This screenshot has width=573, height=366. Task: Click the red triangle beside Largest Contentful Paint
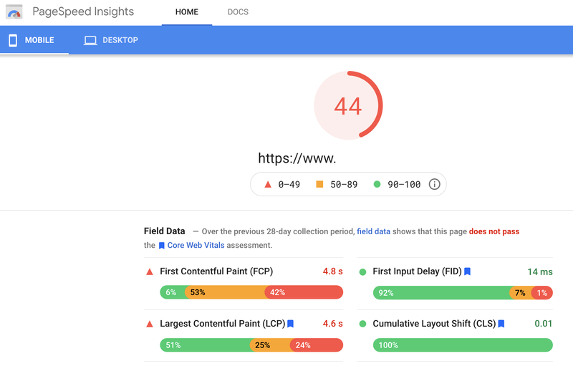[x=150, y=324]
